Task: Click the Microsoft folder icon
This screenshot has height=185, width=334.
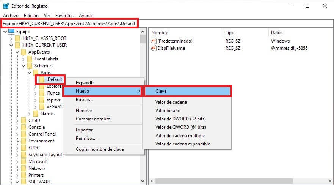Action: [24, 161]
